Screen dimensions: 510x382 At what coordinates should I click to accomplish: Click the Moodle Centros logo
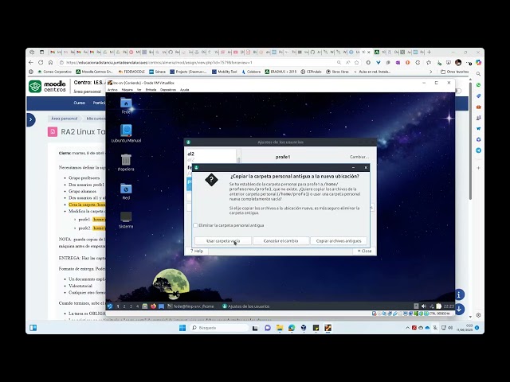coord(48,87)
